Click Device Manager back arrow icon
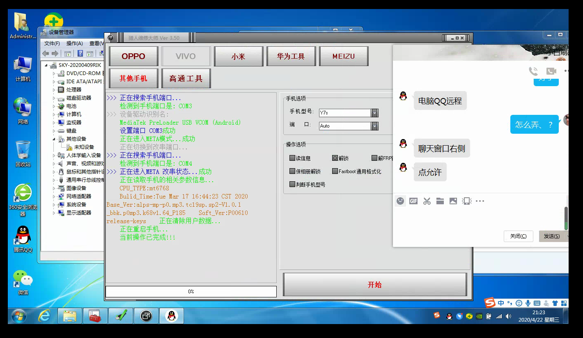Screen dimensions: 583x338 (46, 54)
